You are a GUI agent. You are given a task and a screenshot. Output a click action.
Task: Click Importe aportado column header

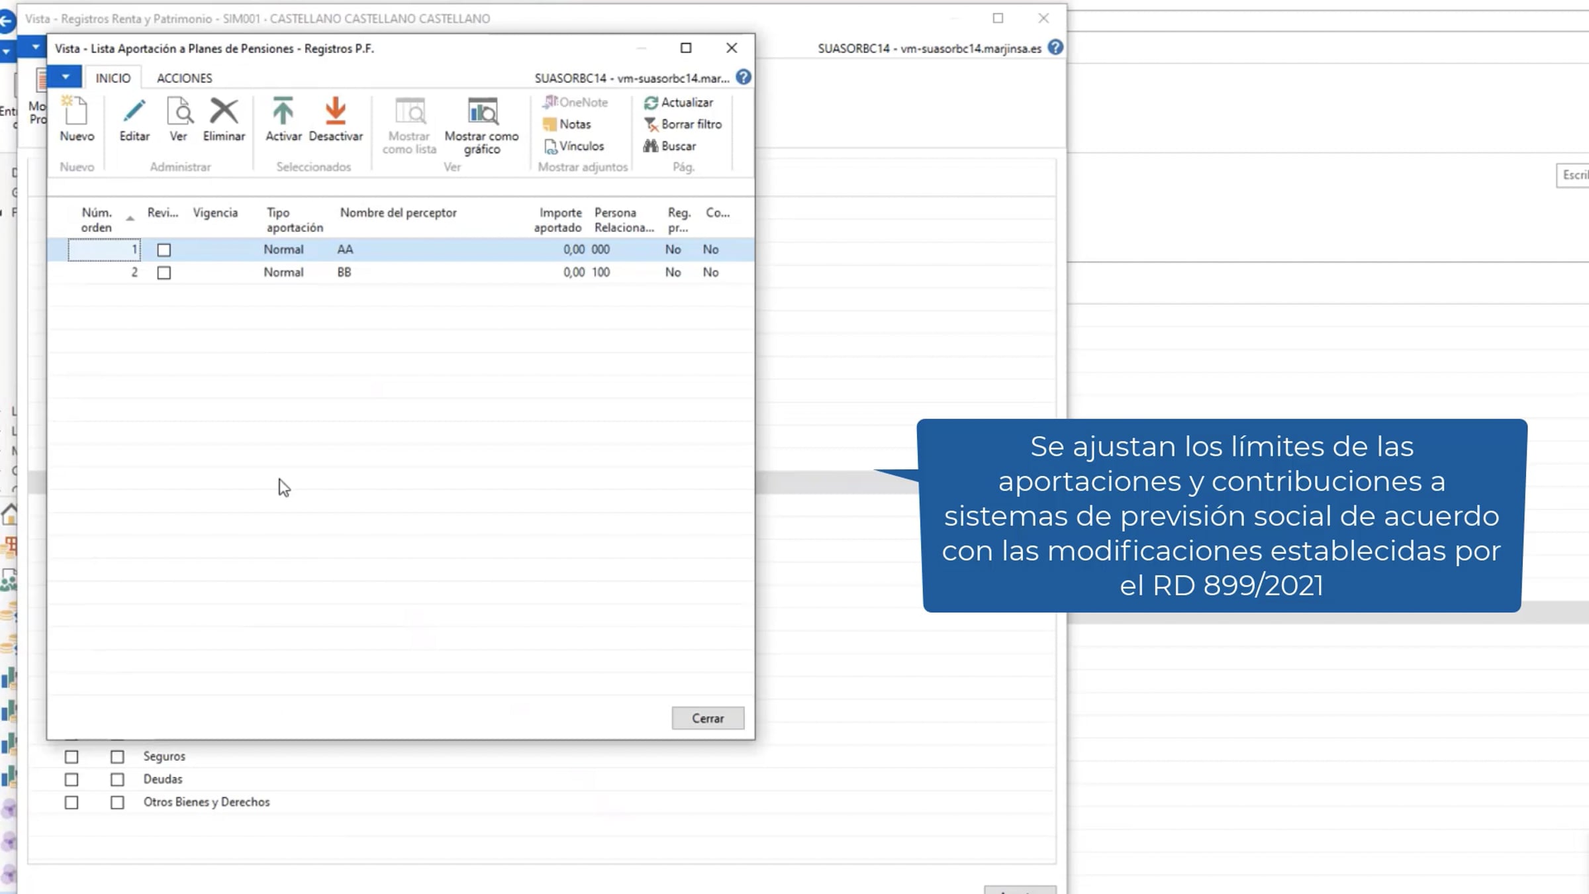point(557,220)
